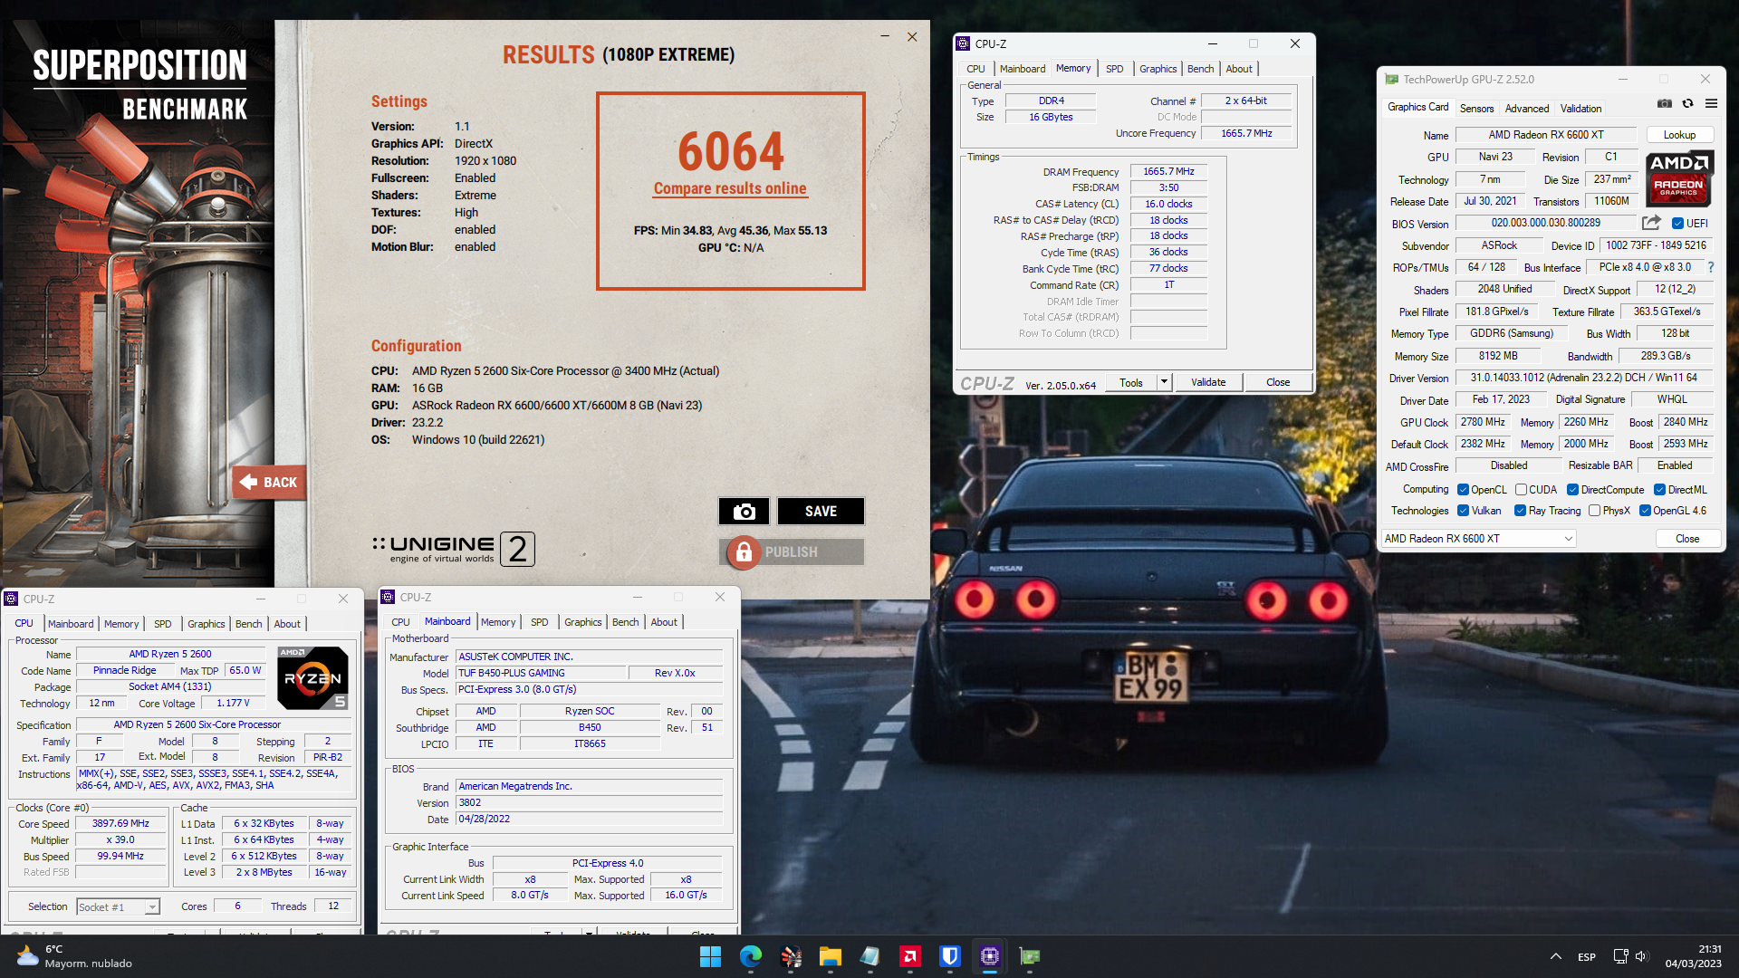
Task: Click motherboard model TUF B450-PLUS GAMING field
Action: tap(541, 673)
